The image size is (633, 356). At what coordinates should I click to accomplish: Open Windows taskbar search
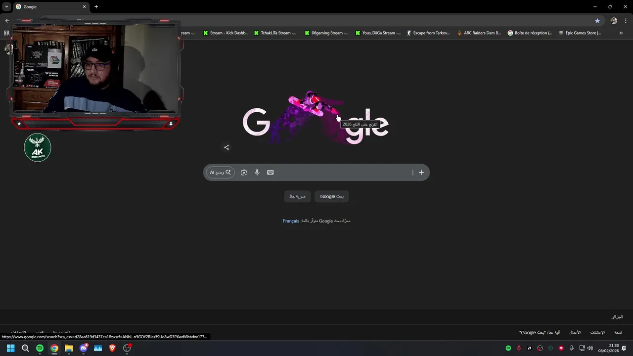pos(25,348)
